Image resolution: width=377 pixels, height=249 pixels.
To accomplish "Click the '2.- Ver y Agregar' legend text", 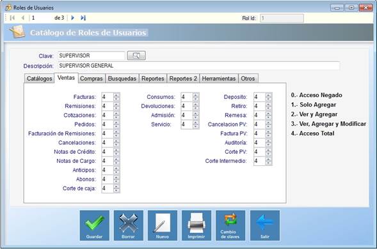I will (x=314, y=114).
